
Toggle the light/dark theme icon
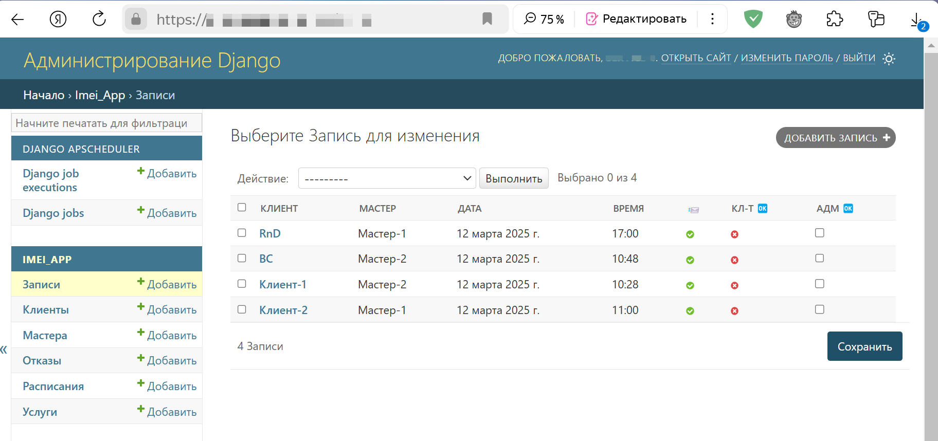(889, 59)
